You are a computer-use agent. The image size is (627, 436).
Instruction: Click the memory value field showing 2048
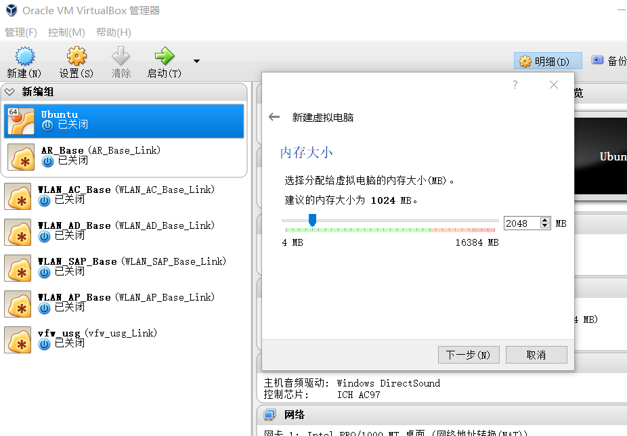tap(521, 223)
